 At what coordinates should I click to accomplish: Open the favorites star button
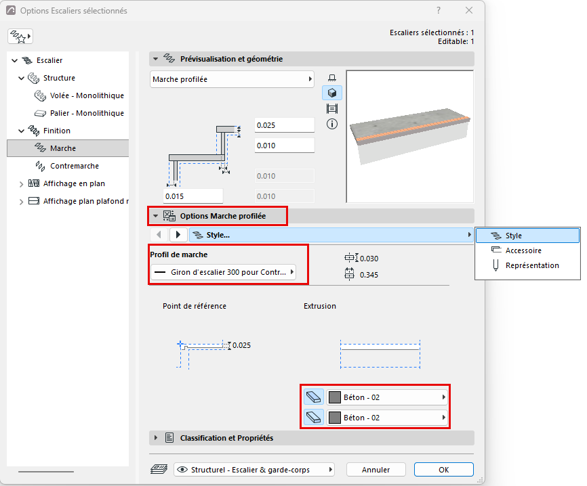click(x=20, y=37)
